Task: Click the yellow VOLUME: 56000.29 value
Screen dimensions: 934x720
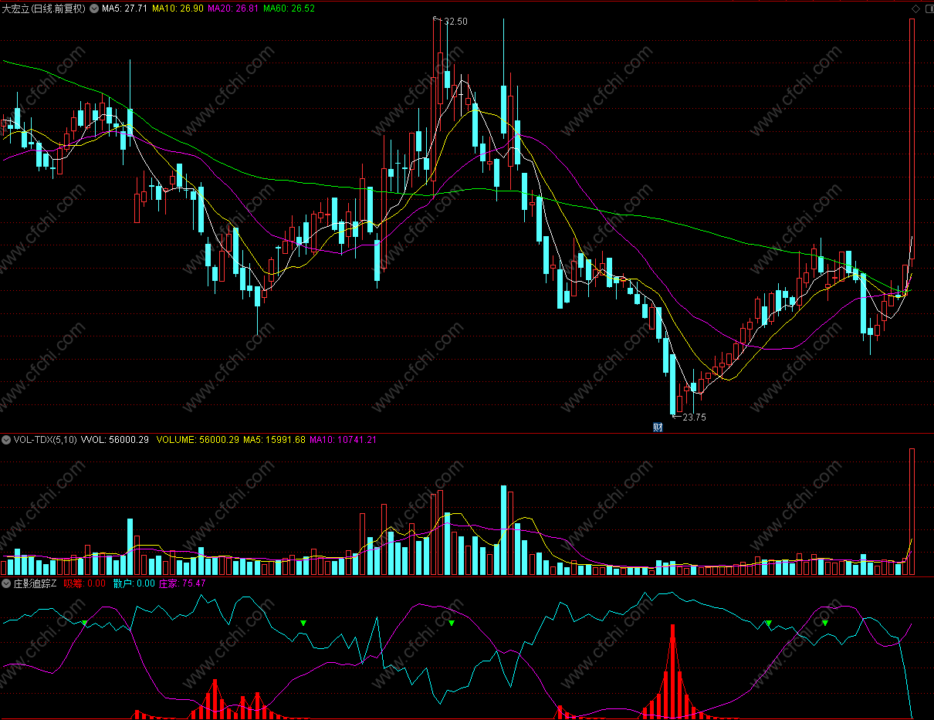Action: tap(198, 440)
